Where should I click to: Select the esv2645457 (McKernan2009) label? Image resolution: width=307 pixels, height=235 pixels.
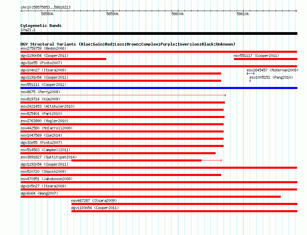273,70
